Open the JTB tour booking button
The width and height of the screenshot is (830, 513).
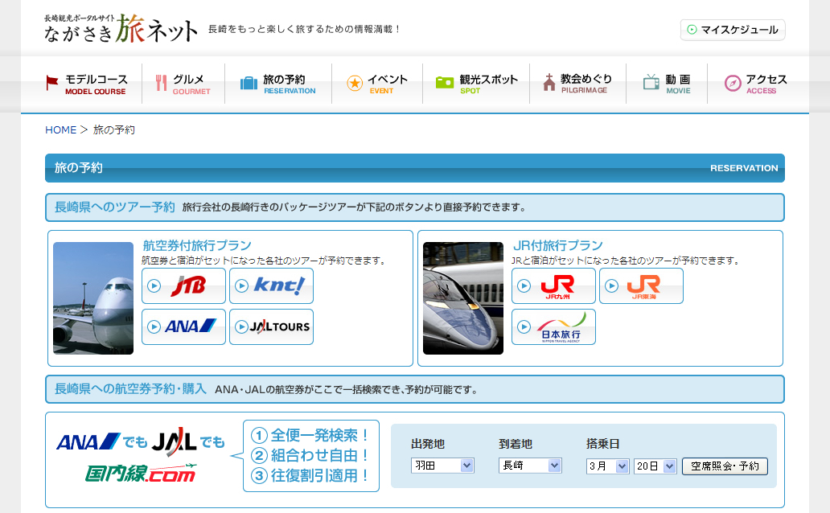tap(183, 286)
